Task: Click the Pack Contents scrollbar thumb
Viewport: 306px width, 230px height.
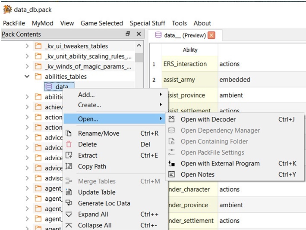Action: 139,58
